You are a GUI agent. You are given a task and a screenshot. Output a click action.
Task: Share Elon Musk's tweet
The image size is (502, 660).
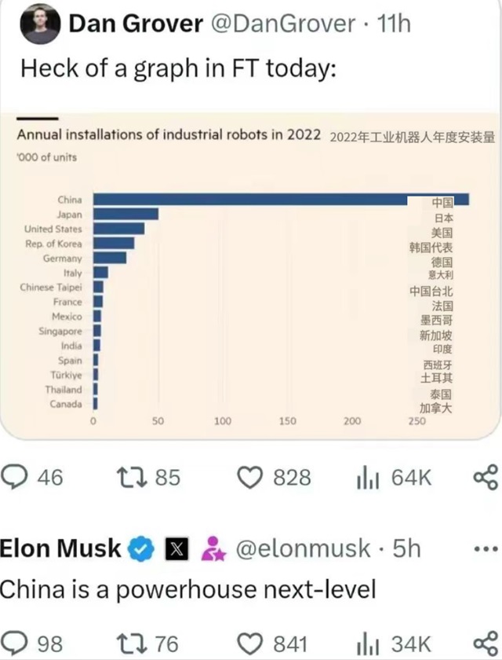(x=486, y=644)
